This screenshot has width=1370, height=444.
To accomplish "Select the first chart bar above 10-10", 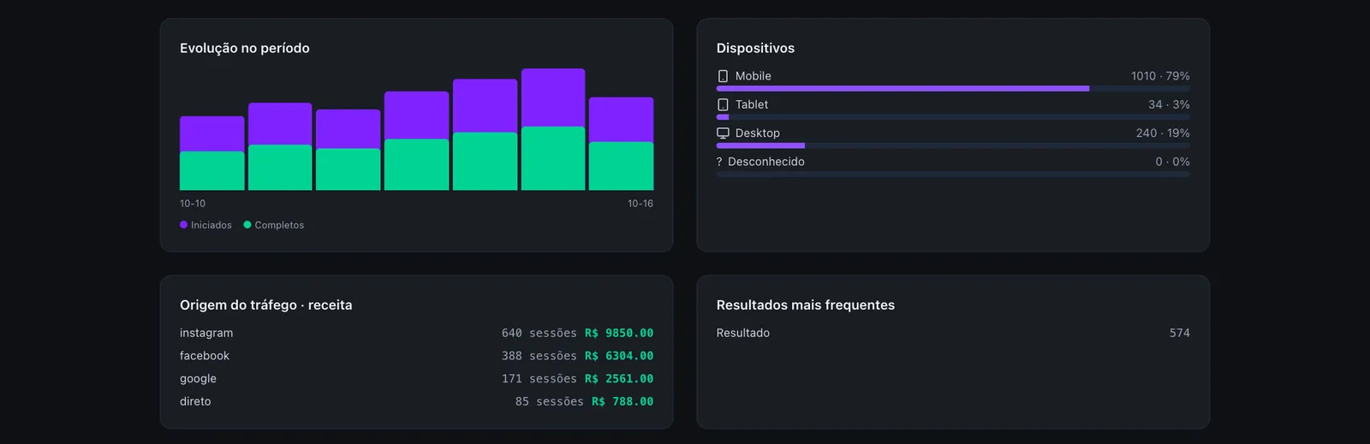I will click(211, 153).
